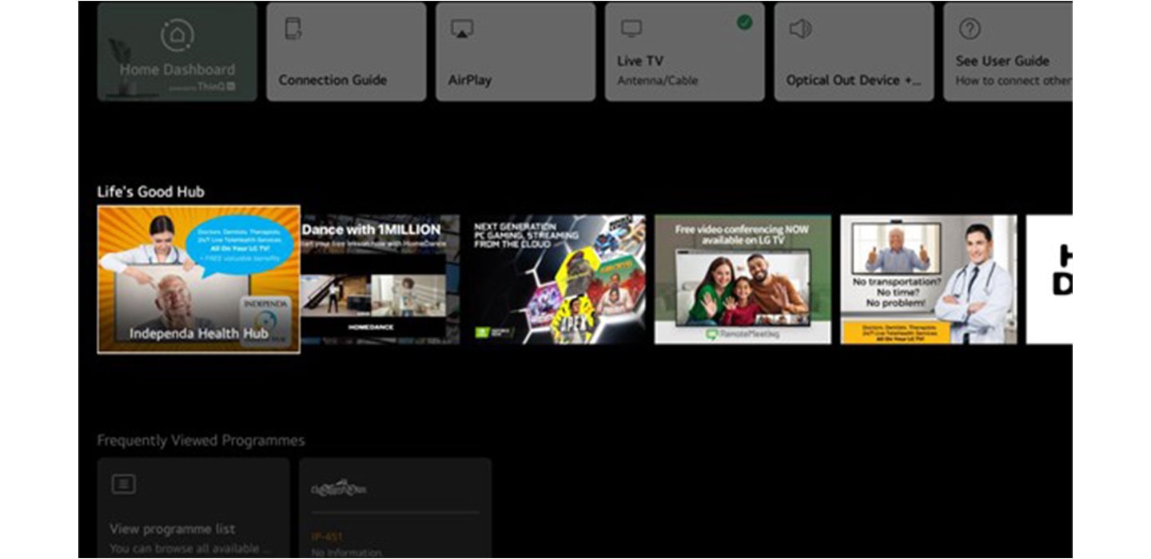Click the Frequently Viewed Programmes heading
The width and height of the screenshot is (1151, 559).
(201, 441)
